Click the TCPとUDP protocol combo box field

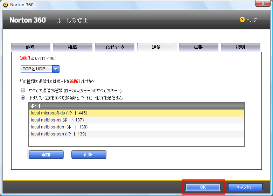(36, 69)
